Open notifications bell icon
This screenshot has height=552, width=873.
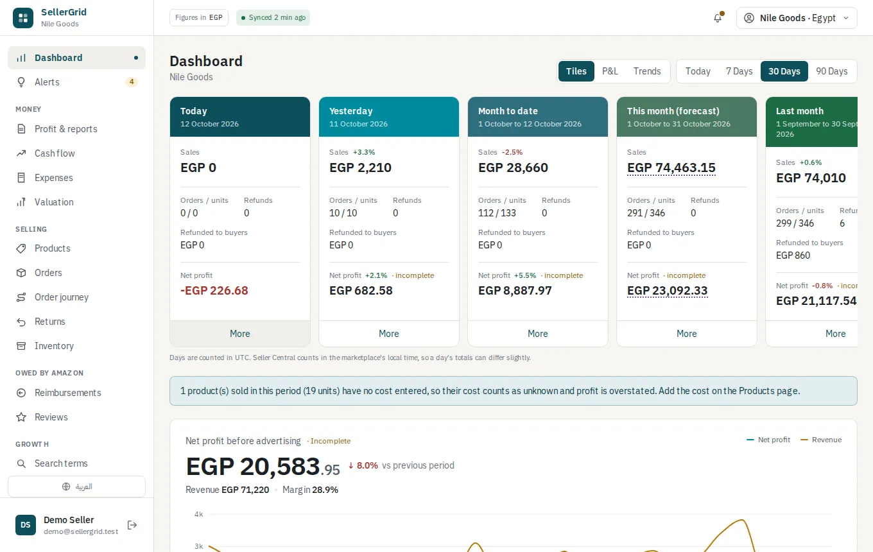pyautogui.click(x=718, y=18)
